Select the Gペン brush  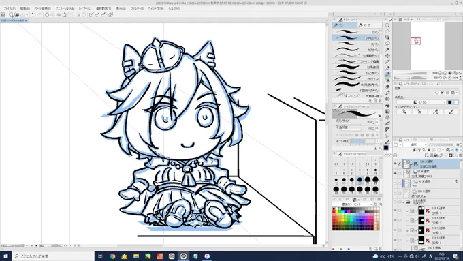[x=356, y=32]
